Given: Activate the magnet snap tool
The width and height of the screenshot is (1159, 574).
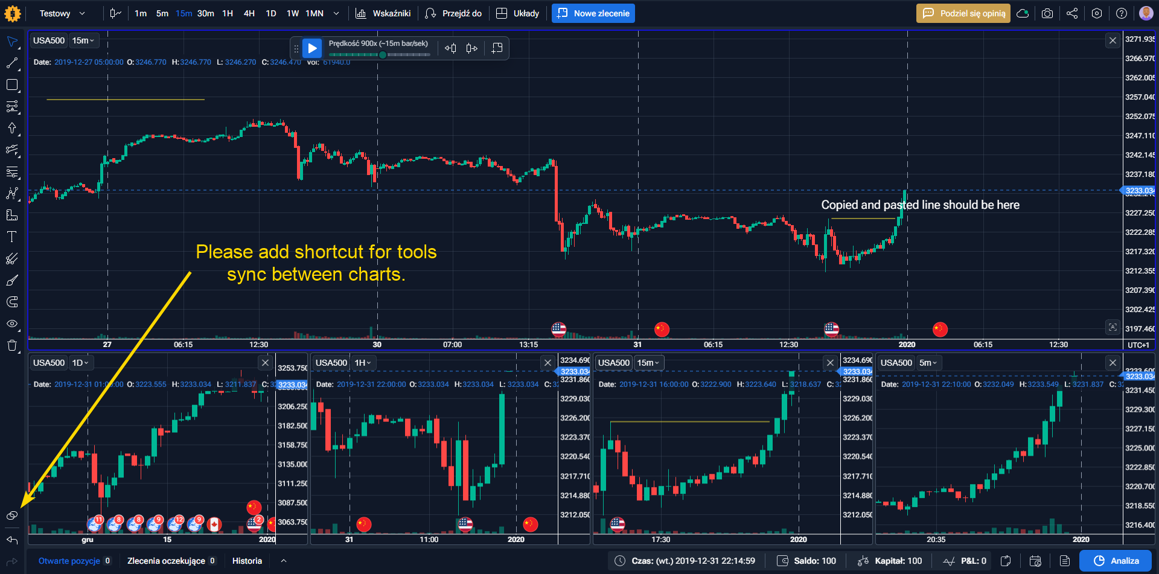Looking at the screenshot, I should coord(12,302).
